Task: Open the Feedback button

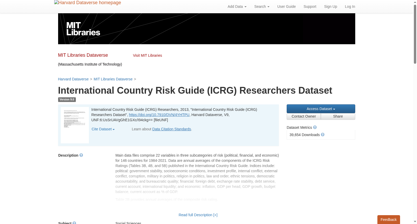Action: click(x=389, y=220)
